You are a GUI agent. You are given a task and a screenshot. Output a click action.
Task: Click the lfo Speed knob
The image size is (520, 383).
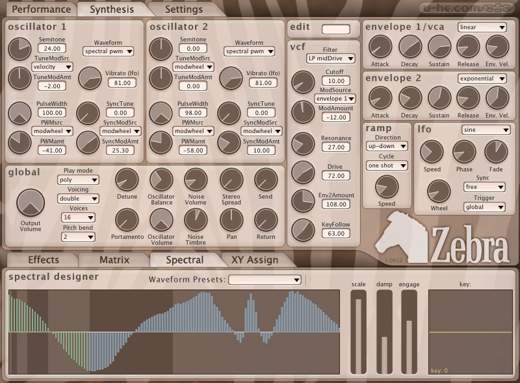point(432,152)
